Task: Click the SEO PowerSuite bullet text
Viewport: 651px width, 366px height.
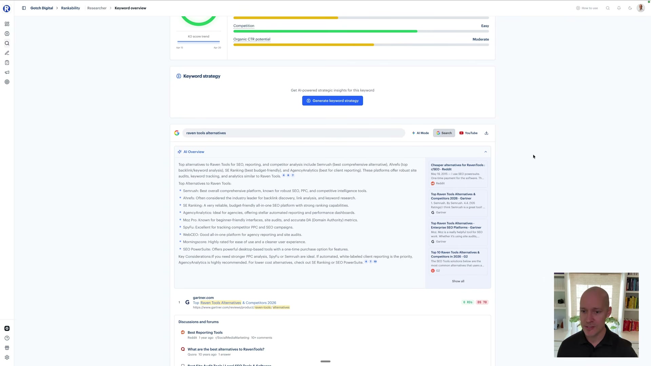Action: pos(265,249)
